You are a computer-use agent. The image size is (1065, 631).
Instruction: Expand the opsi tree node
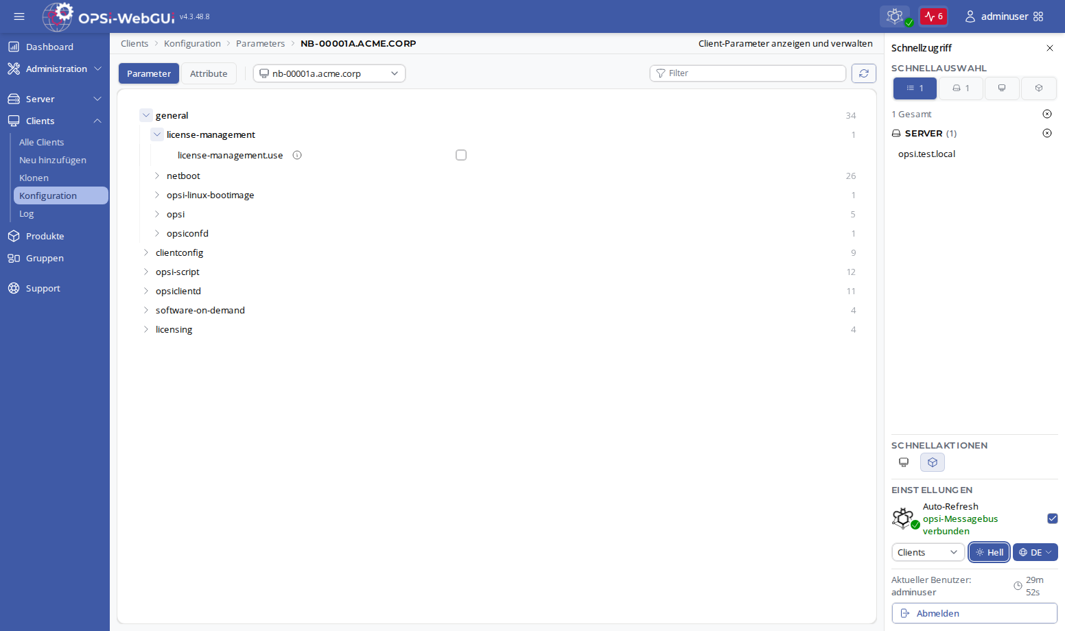coord(157,214)
